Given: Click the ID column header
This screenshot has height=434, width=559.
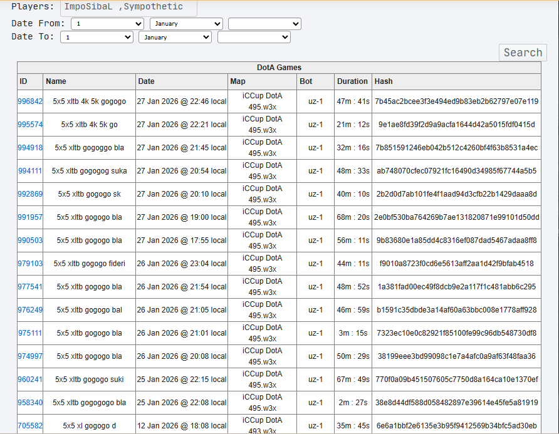Looking at the screenshot, I should pyautogui.click(x=30, y=81).
